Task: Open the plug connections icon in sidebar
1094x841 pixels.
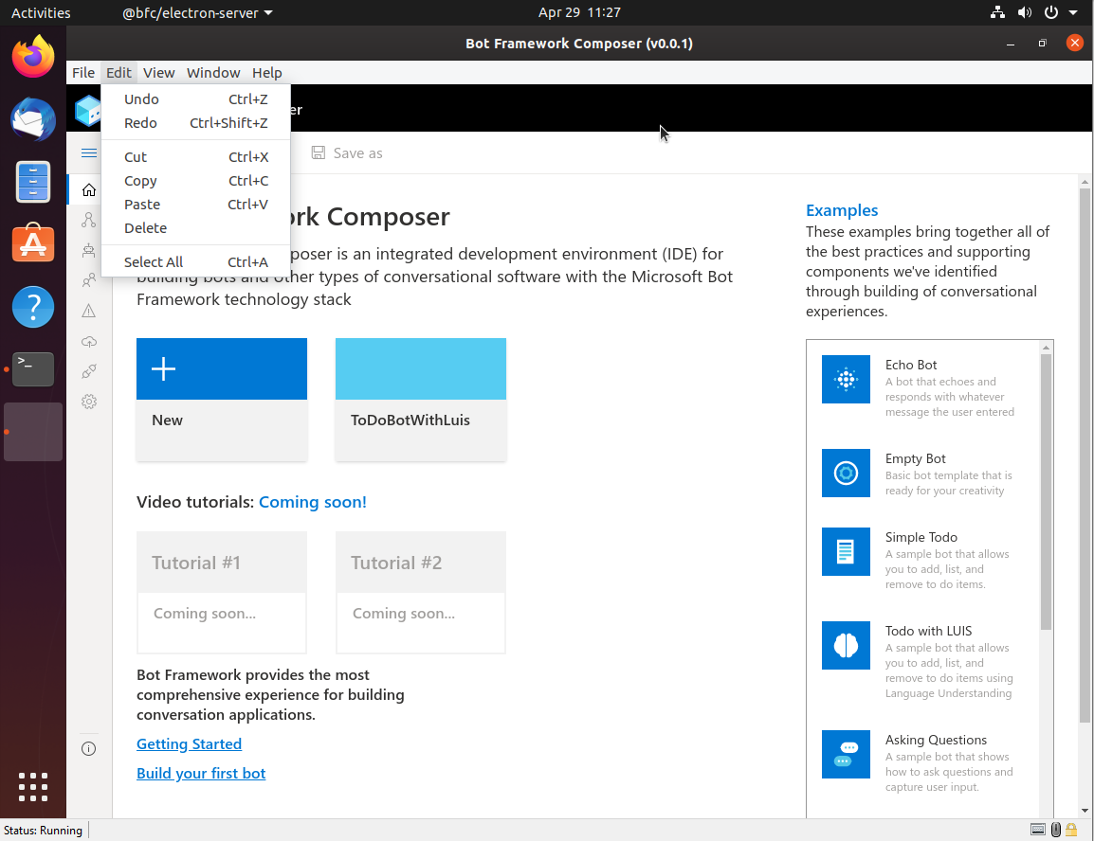Action: (88, 371)
